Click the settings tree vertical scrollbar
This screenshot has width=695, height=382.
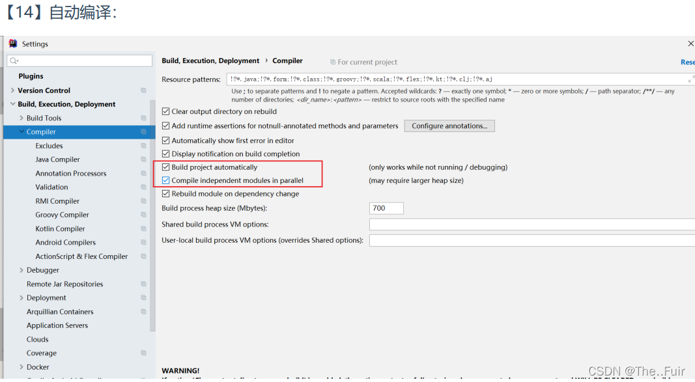(153, 215)
